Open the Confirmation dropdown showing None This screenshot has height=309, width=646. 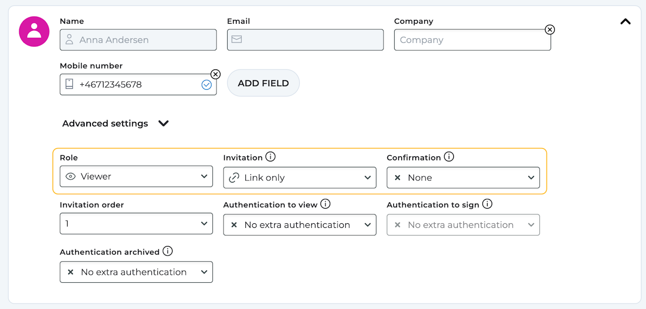point(463,177)
